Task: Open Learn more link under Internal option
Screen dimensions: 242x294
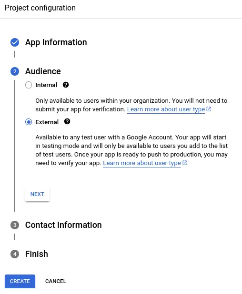Action: [166, 109]
